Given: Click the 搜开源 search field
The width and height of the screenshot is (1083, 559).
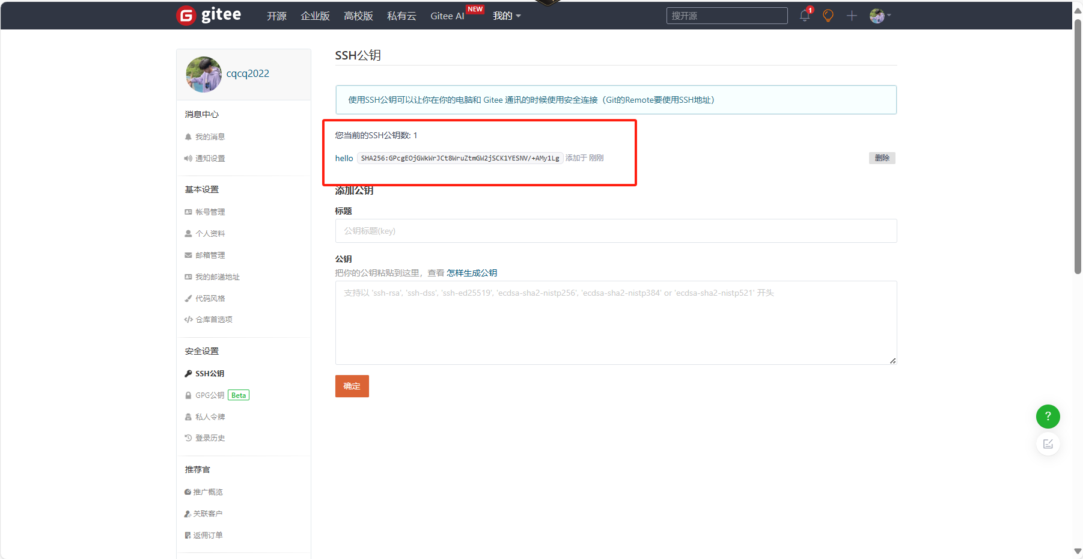Looking at the screenshot, I should tap(727, 16).
